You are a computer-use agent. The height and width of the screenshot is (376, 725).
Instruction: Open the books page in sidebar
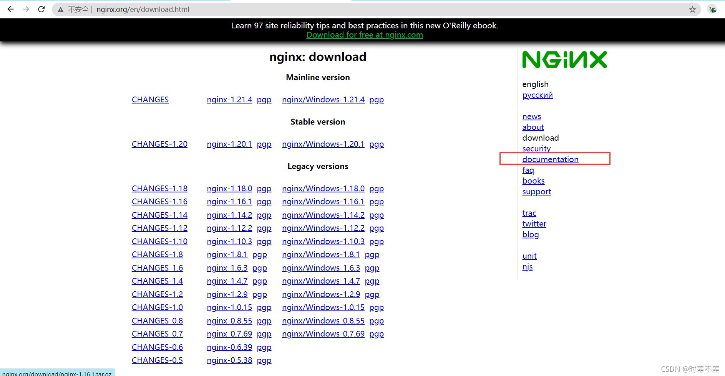click(534, 181)
